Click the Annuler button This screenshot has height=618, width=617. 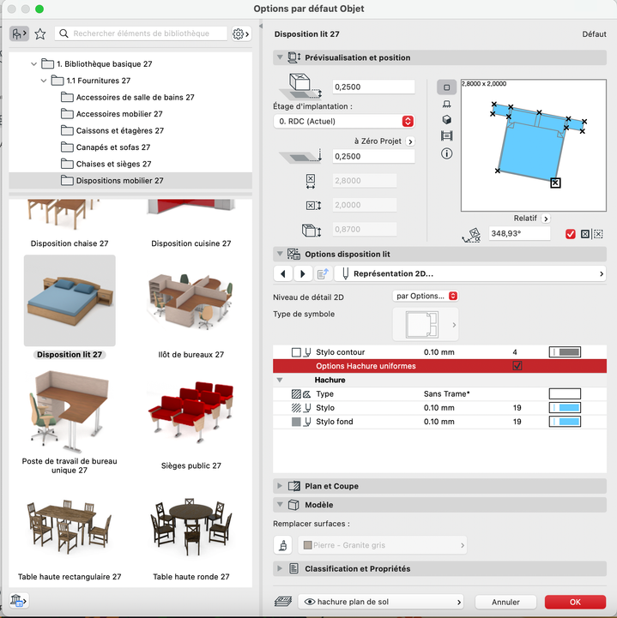point(505,602)
